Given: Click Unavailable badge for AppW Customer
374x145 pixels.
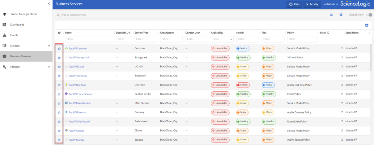Looking at the screenshot, I should pos(220,49).
